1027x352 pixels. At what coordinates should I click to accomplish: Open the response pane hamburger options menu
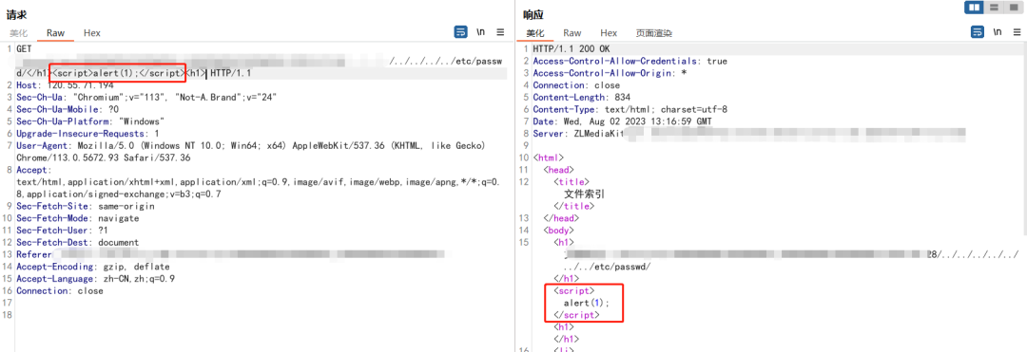pyautogui.click(x=1017, y=32)
